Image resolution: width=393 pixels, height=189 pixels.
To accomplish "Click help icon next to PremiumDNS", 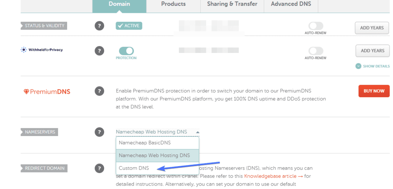I will pos(99,91).
